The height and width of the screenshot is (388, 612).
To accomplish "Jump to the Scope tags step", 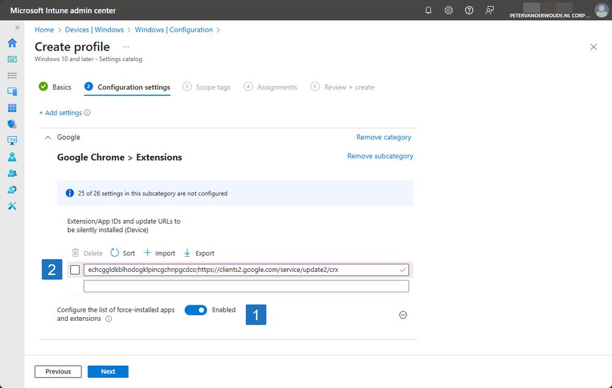I will [206, 87].
